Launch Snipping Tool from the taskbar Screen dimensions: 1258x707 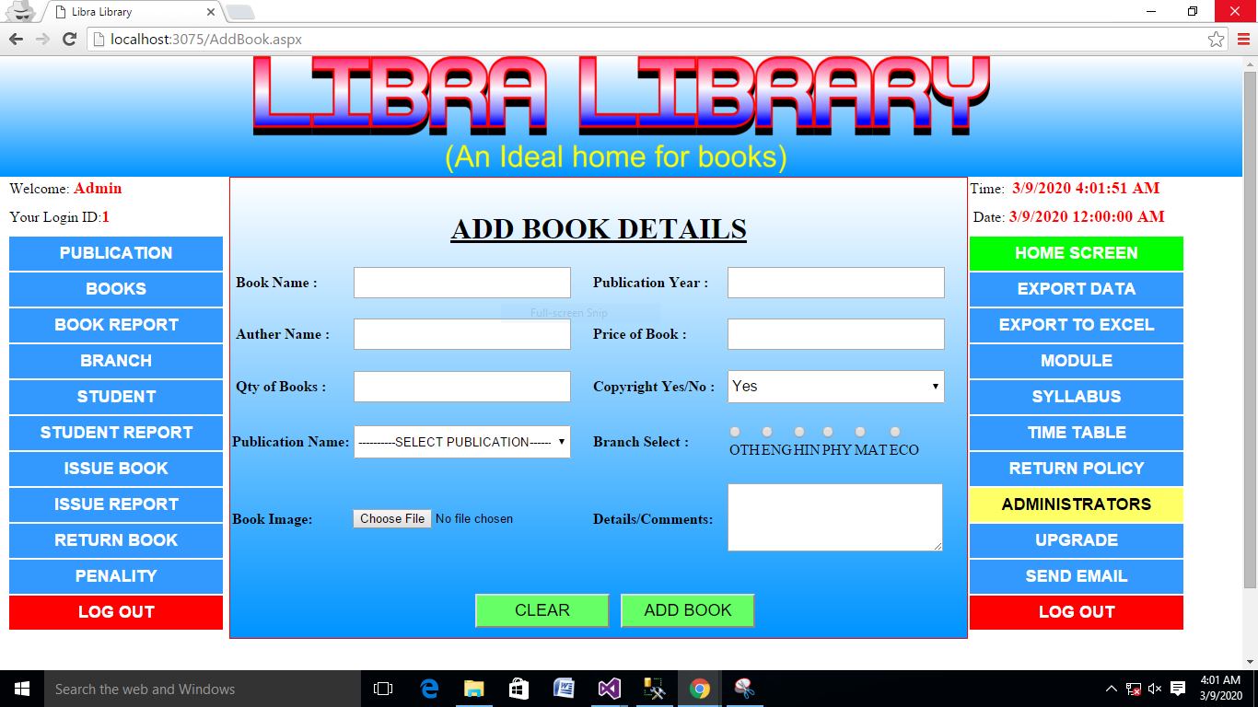pyautogui.click(x=744, y=689)
